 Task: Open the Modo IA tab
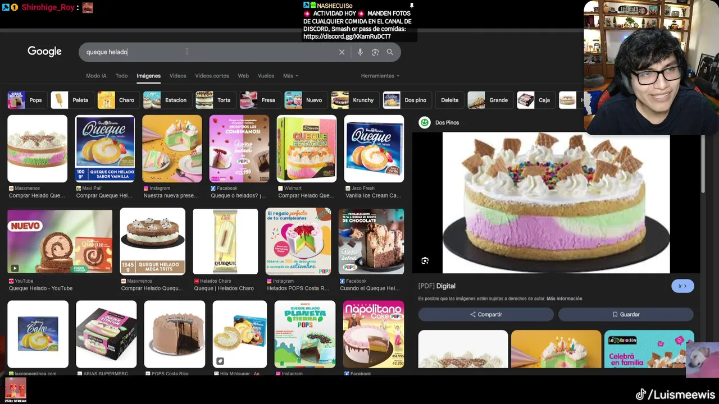[96, 76]
